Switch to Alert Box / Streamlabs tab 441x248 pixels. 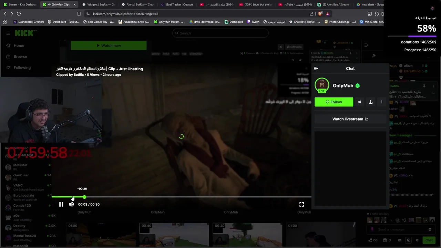click(334, 4)
